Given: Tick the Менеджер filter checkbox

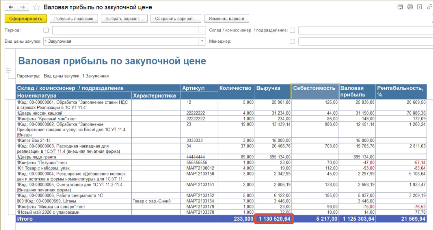Looking at the screenshot, I should click(292, 41).
